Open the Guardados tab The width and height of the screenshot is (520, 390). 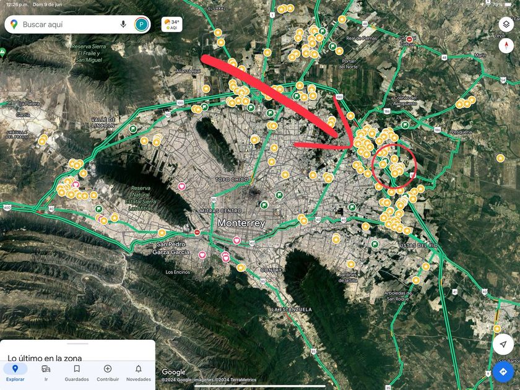pyautogui.click(x=77, y=373)
